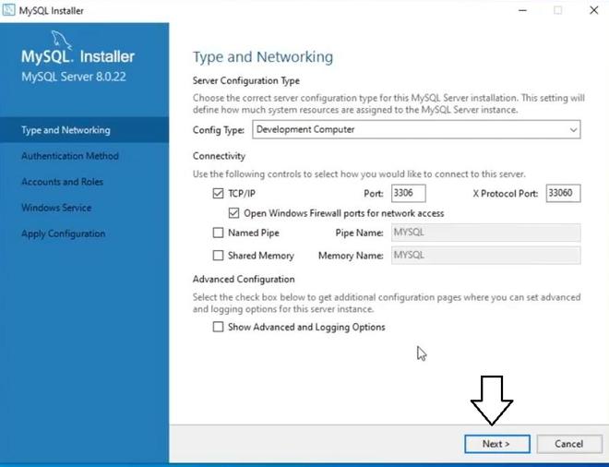609x467 pixels.
Task: Click the 'Memory Name:' label
Action: point(351,256)
